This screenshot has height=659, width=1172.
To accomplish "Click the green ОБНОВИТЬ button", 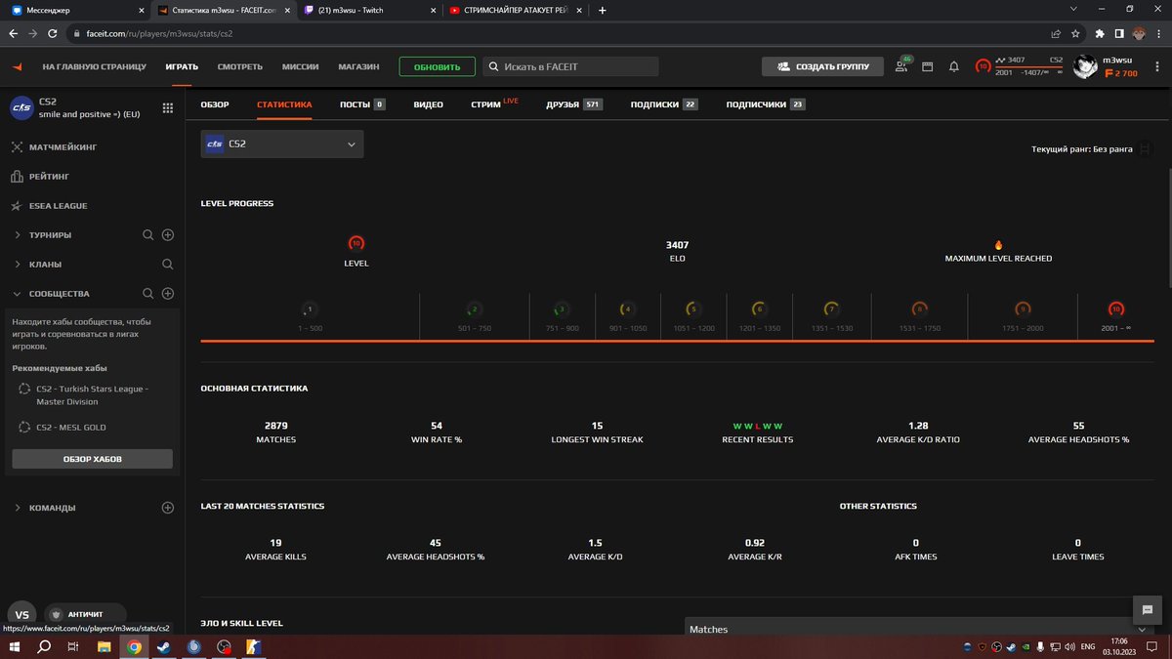I will (437, 67).
